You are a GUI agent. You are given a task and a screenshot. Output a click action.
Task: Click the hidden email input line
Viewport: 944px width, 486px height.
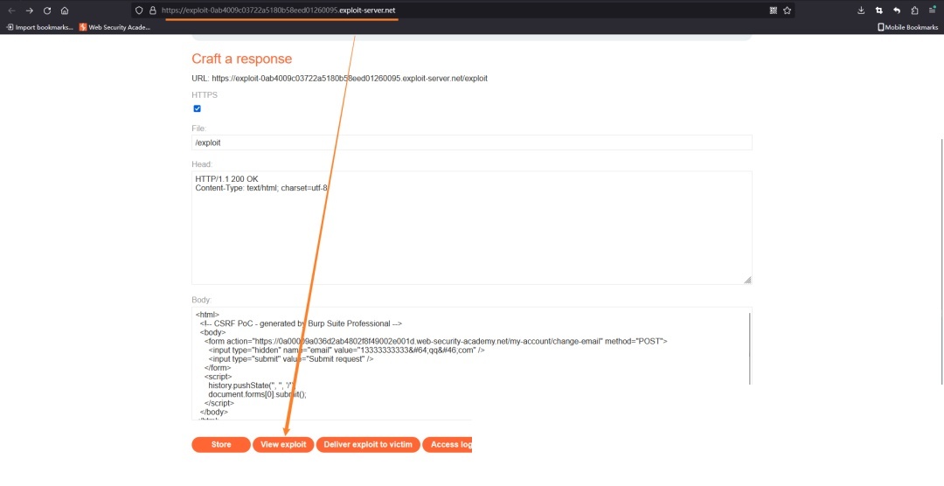[347, 350]
